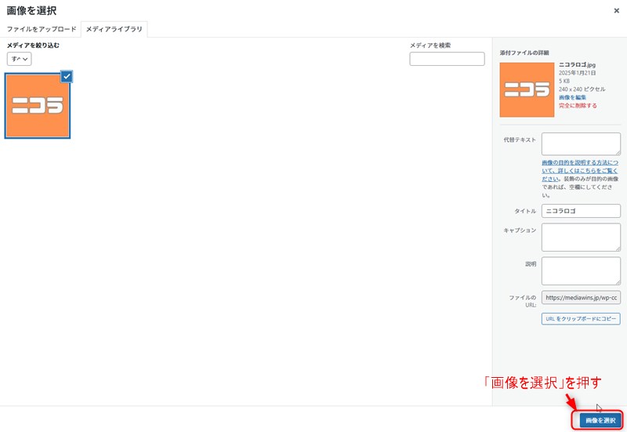Select the ニコラ logo thumbnail in library
Screen dimensions: 627x432
click(37, 106)
